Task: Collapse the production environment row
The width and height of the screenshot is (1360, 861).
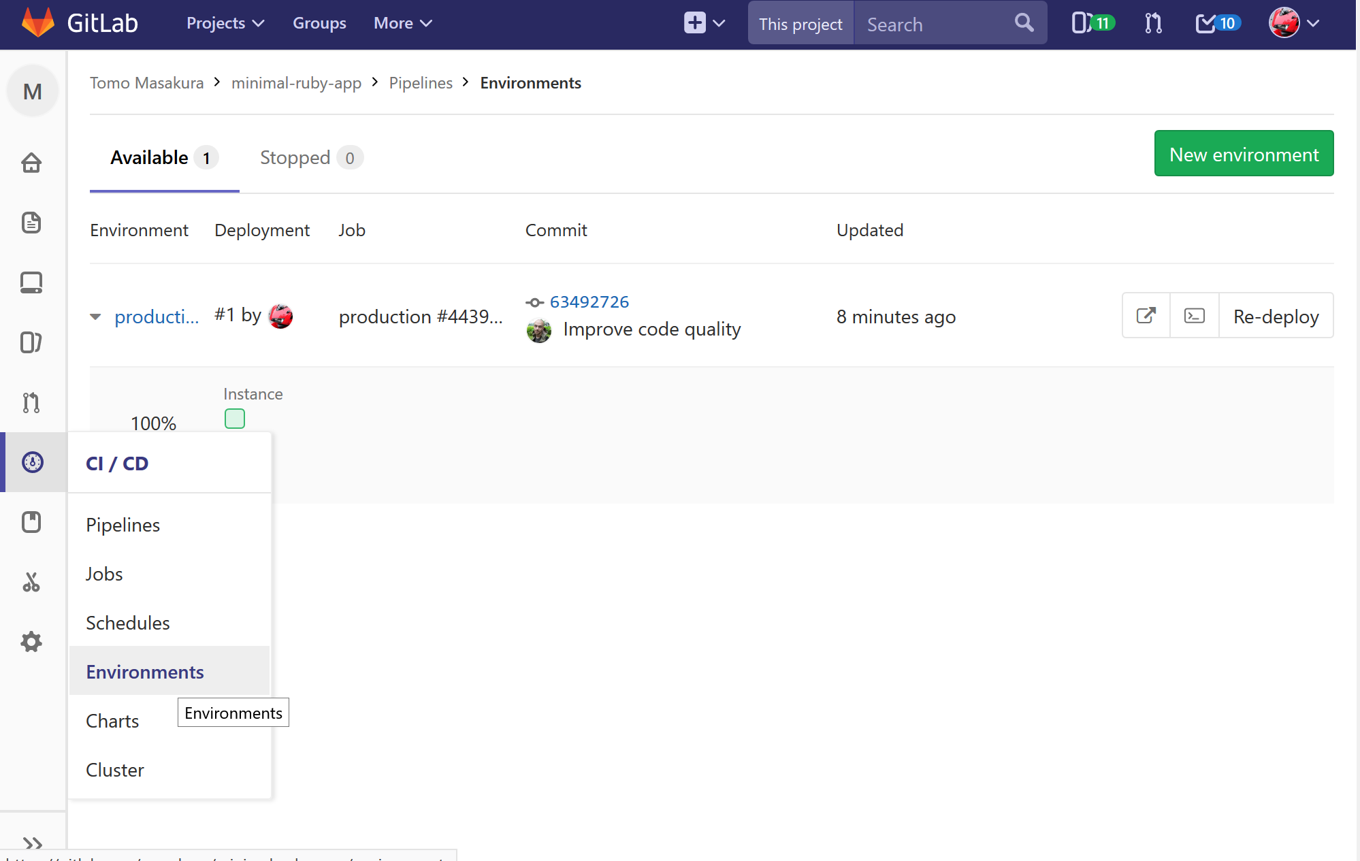Action: point(95,316)
